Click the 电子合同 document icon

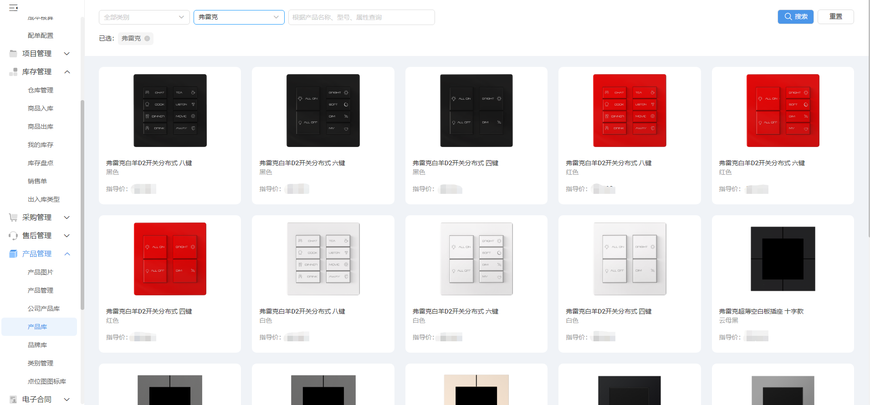(x=13, y=400)
